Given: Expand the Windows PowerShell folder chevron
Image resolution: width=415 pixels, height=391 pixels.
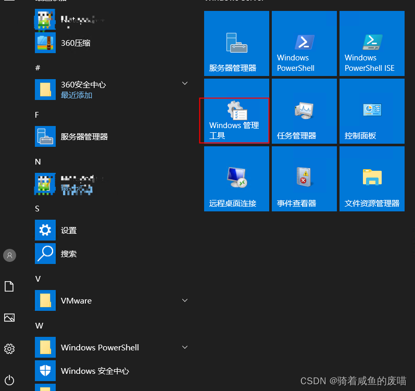Looking at the screenshot, I should (x=185, y=347).
